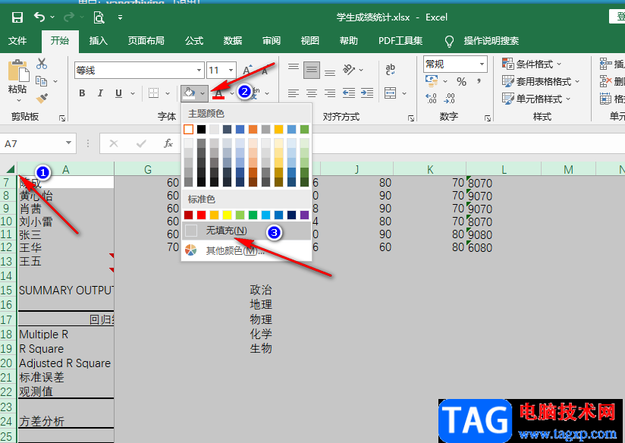Click the Borders icon
This screenshot has width=625, height=443.
[153, 93]
